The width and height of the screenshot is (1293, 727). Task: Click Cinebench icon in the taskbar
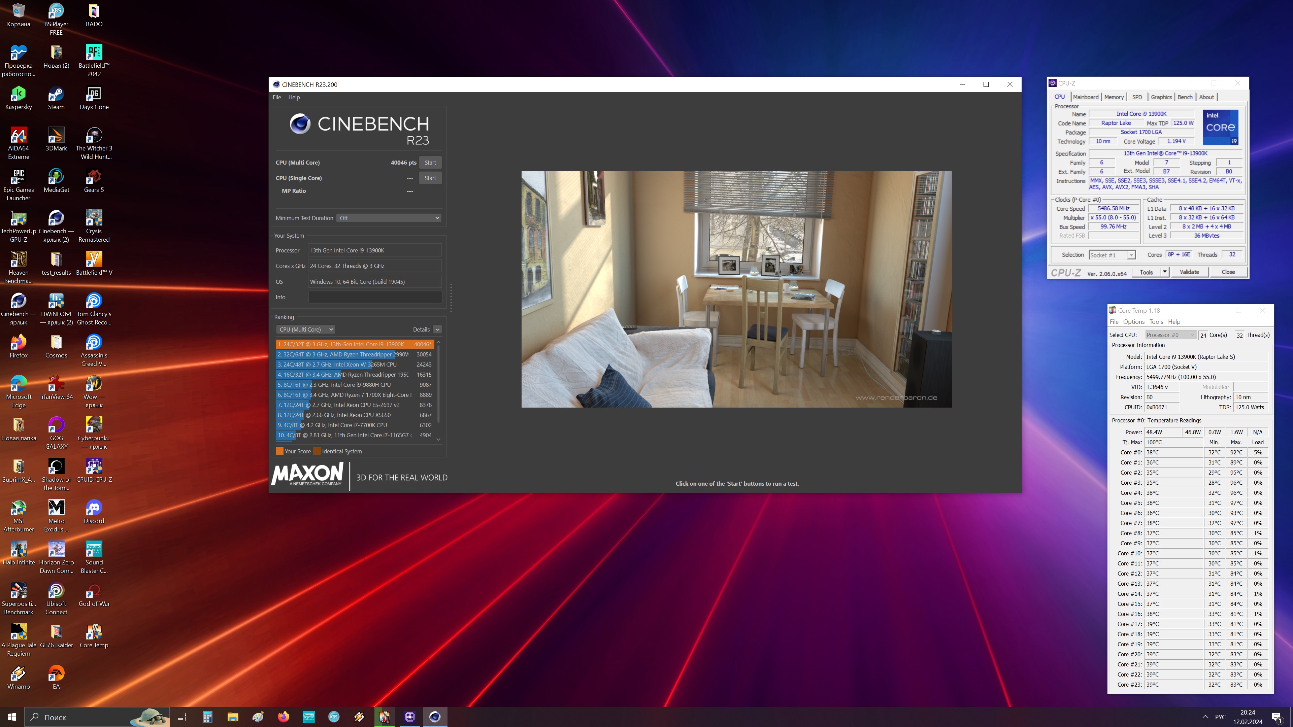435,717
